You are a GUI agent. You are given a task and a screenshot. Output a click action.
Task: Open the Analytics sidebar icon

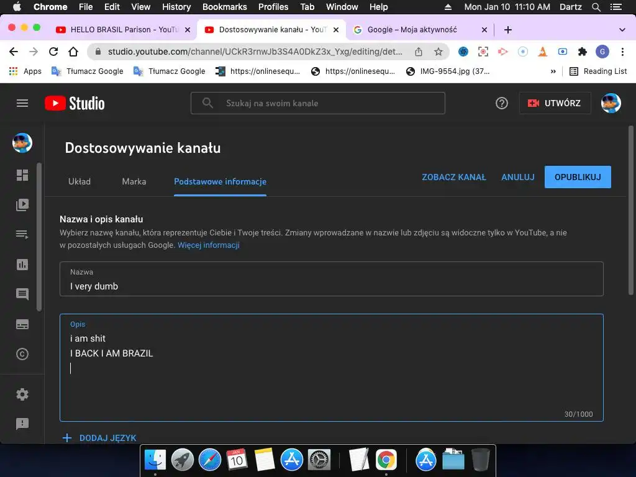tap(22, 265)
